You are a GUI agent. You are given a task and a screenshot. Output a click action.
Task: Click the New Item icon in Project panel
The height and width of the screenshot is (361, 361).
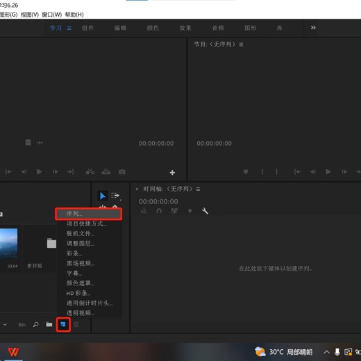click(x=63, y=324)
